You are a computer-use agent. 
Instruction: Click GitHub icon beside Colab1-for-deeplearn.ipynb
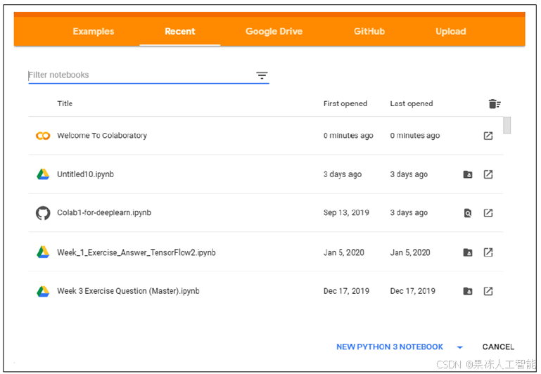[43, 213]
